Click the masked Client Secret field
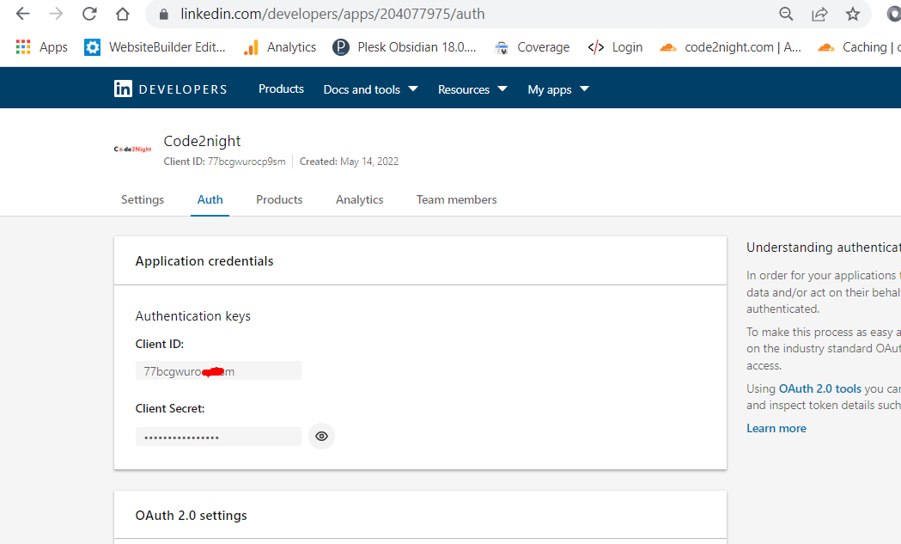Image resolution: width=901 pixels, height=544 pixels. tap(218, 437)
